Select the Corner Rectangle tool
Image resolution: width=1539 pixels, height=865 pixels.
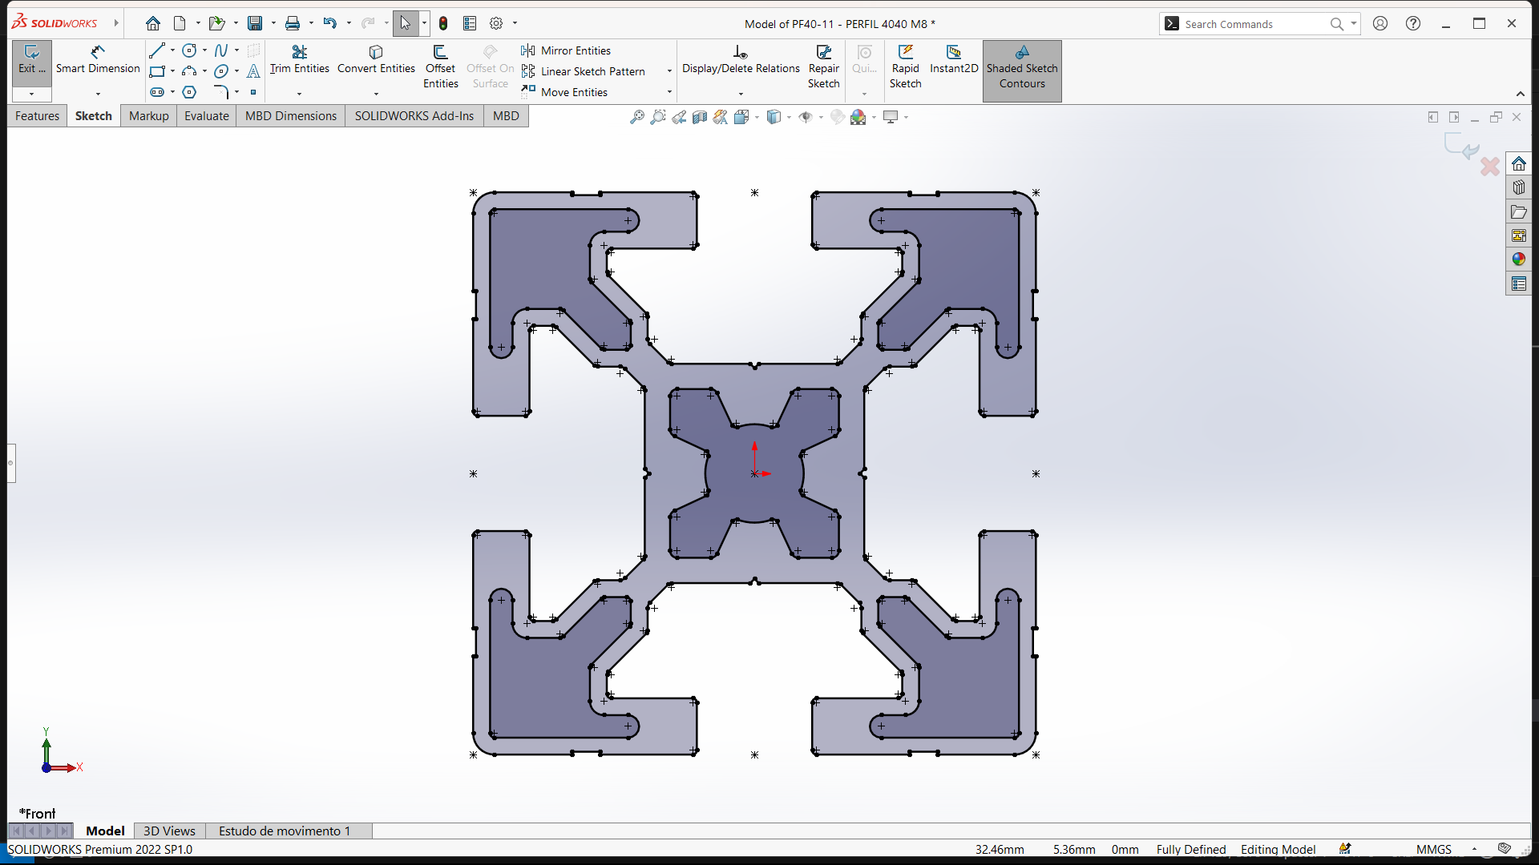(157, 71)
